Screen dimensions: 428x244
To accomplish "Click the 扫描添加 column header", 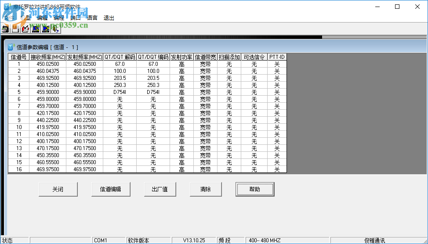I will (229, 57).
